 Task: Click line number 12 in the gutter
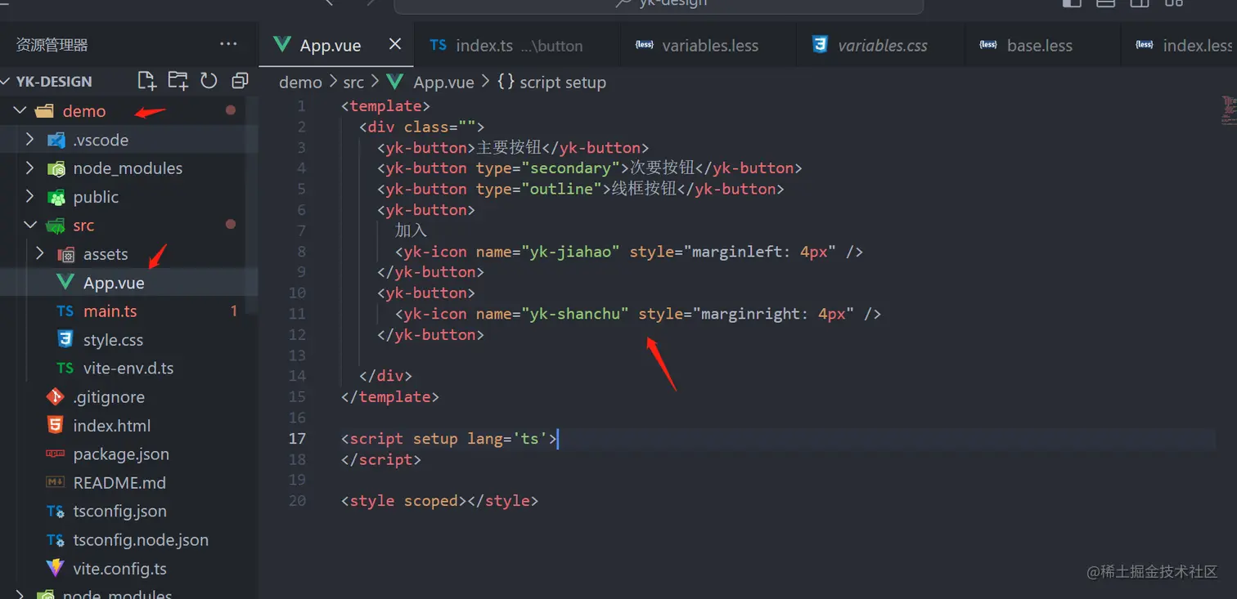coord(296,334)
